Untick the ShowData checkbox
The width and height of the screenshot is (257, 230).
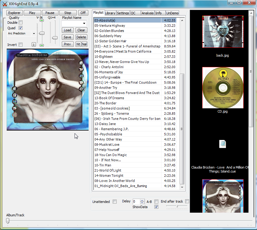(157, 207)
